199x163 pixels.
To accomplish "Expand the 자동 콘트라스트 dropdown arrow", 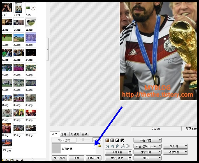I will point(160,146).
